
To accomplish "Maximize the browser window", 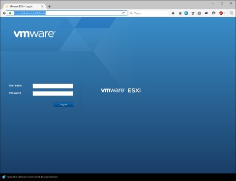I will click(222, 3).
